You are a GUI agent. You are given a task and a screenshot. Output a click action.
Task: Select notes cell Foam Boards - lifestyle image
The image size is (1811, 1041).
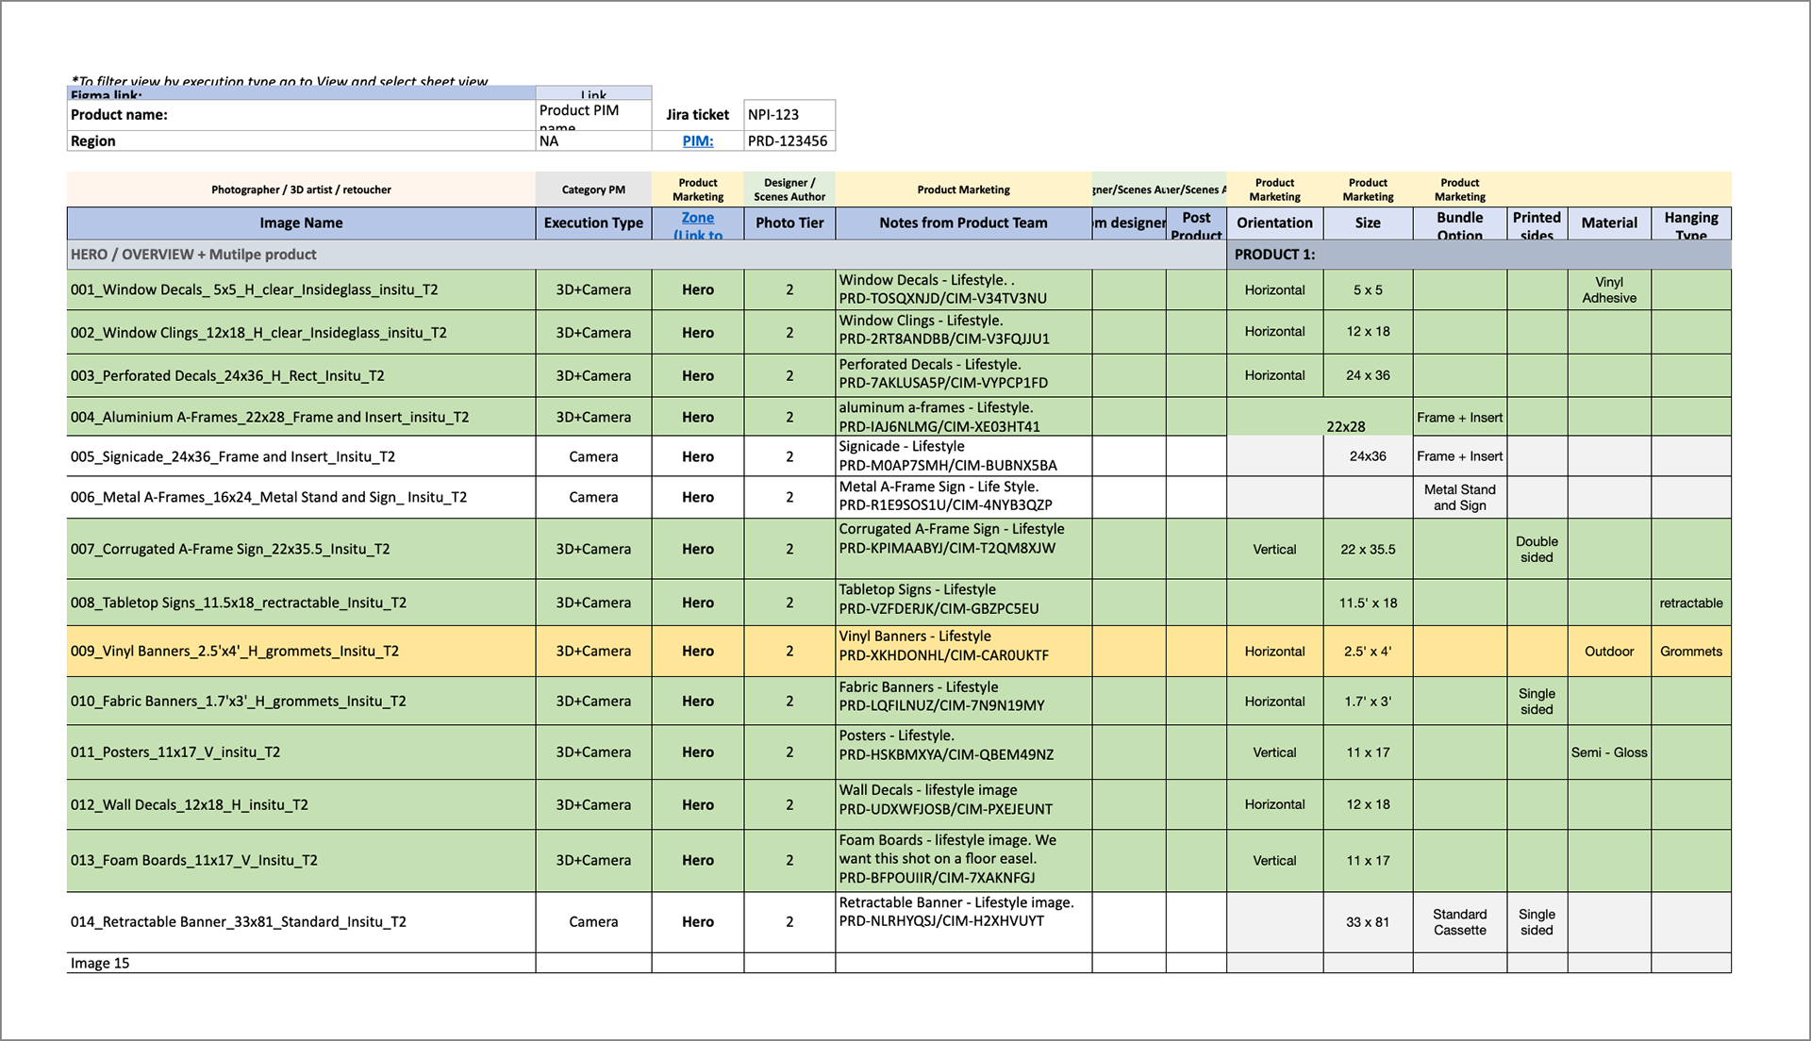point(963,860)
